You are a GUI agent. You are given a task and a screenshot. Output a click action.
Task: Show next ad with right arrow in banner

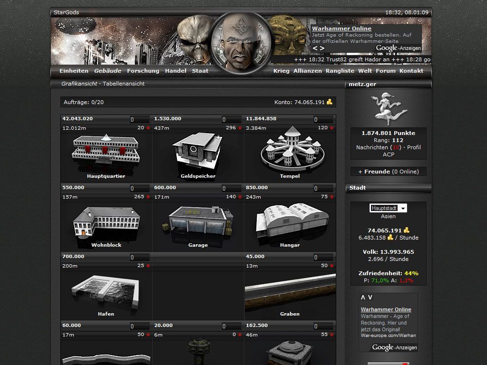pyautogui.click(x=322, y=48)
